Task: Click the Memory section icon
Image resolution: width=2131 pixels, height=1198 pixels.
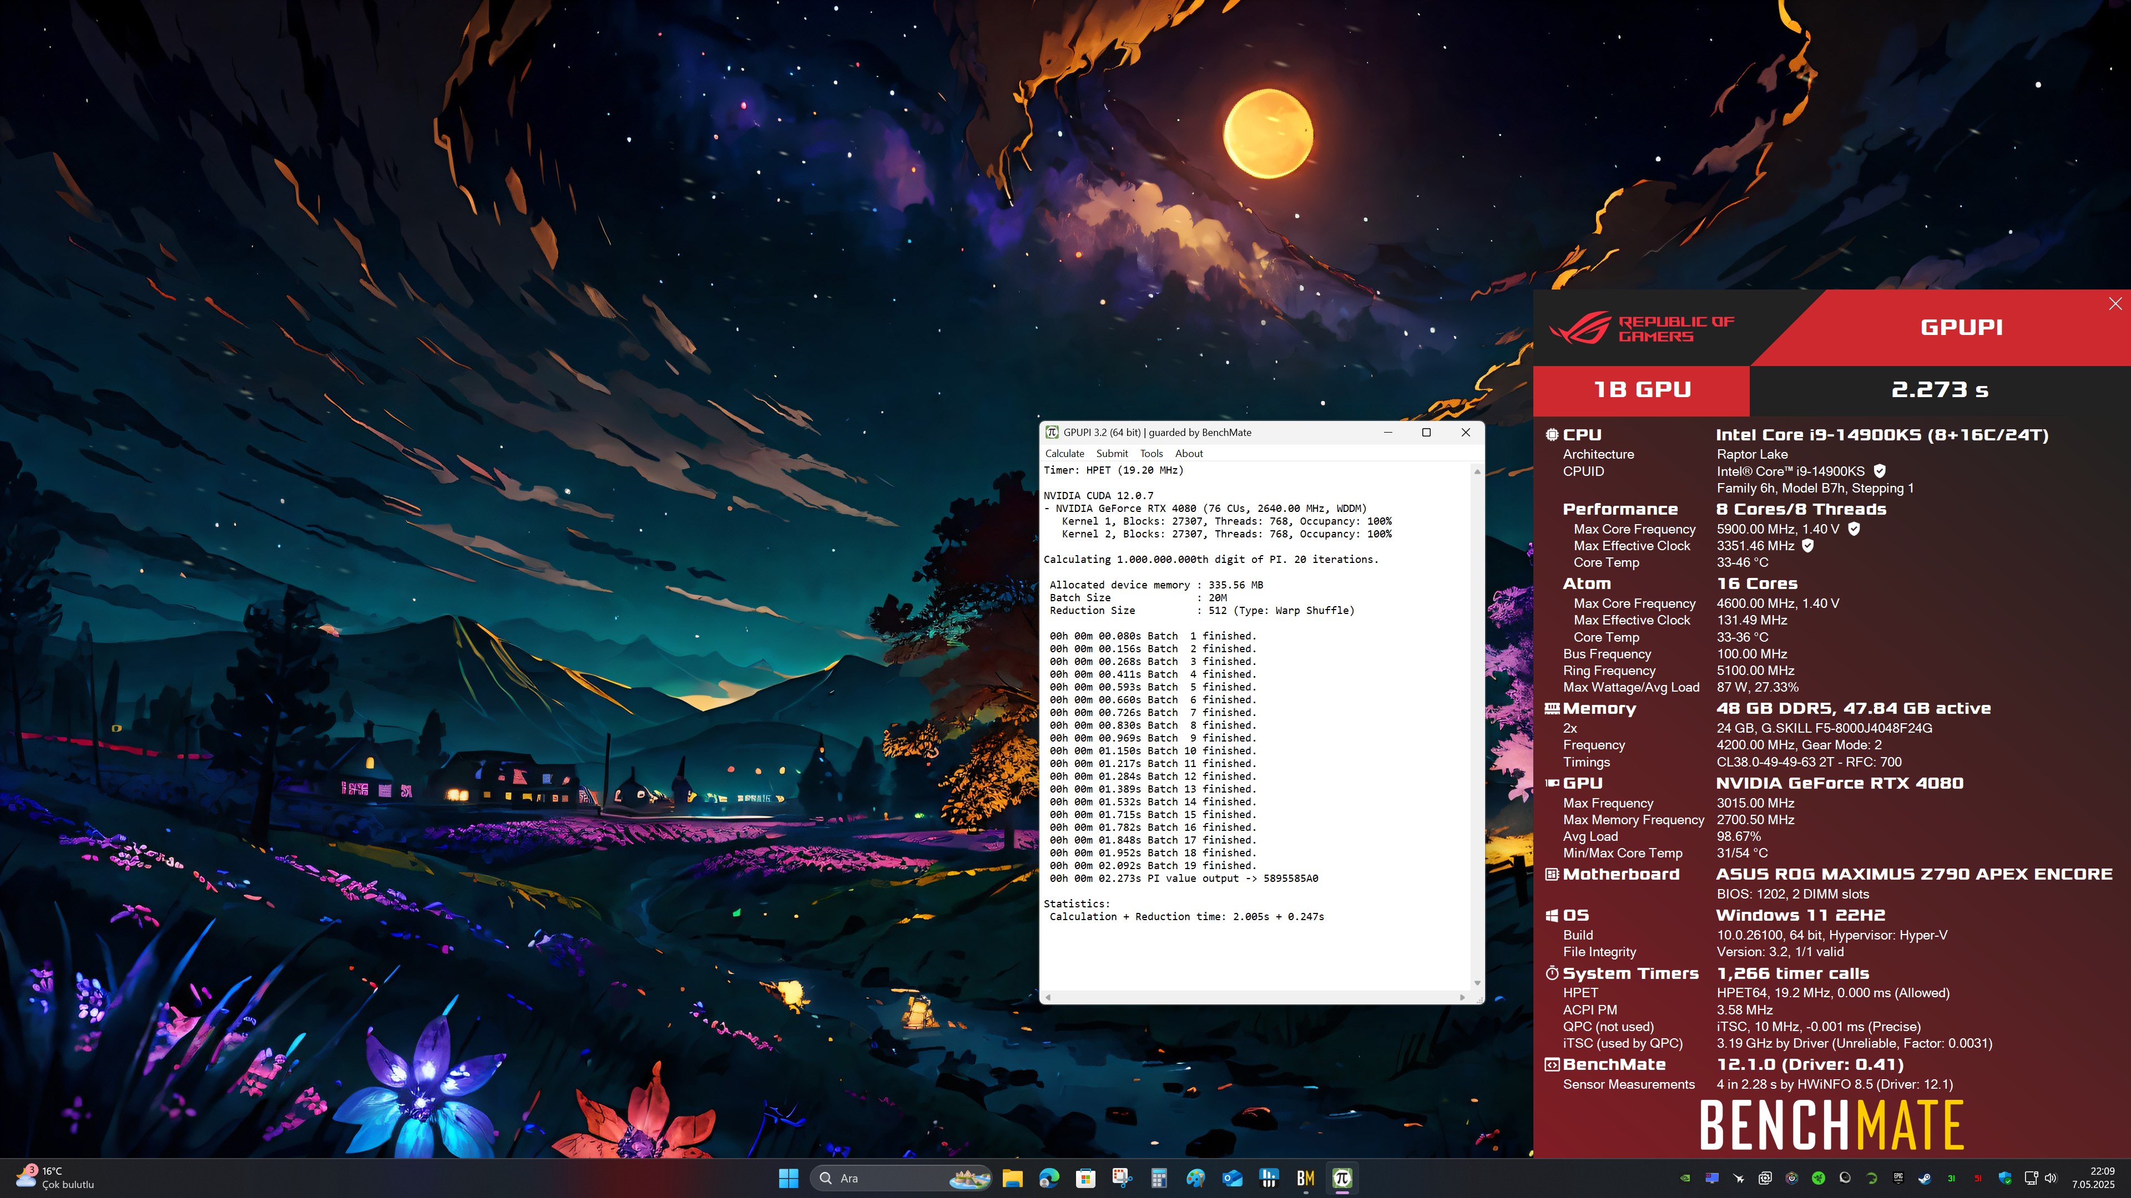Action: tap(1551, 709)
